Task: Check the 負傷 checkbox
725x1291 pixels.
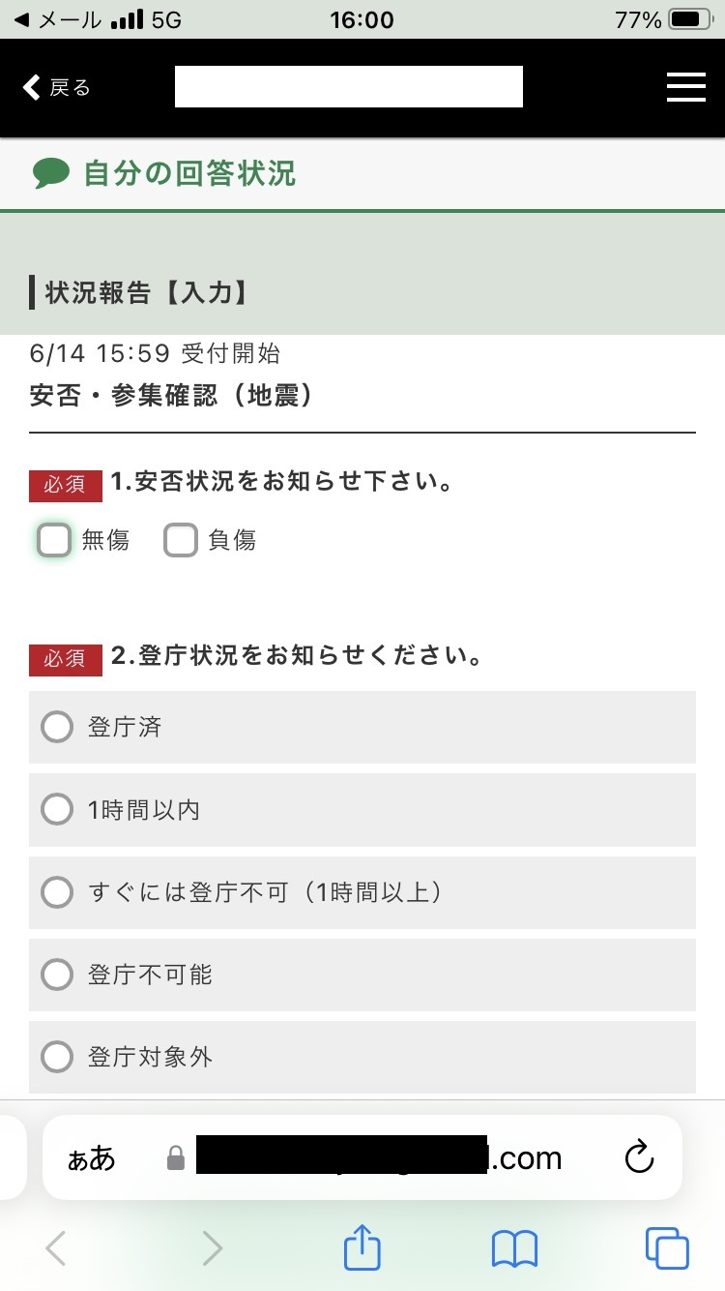Action: pyautogui.click(x=181, y=540)
